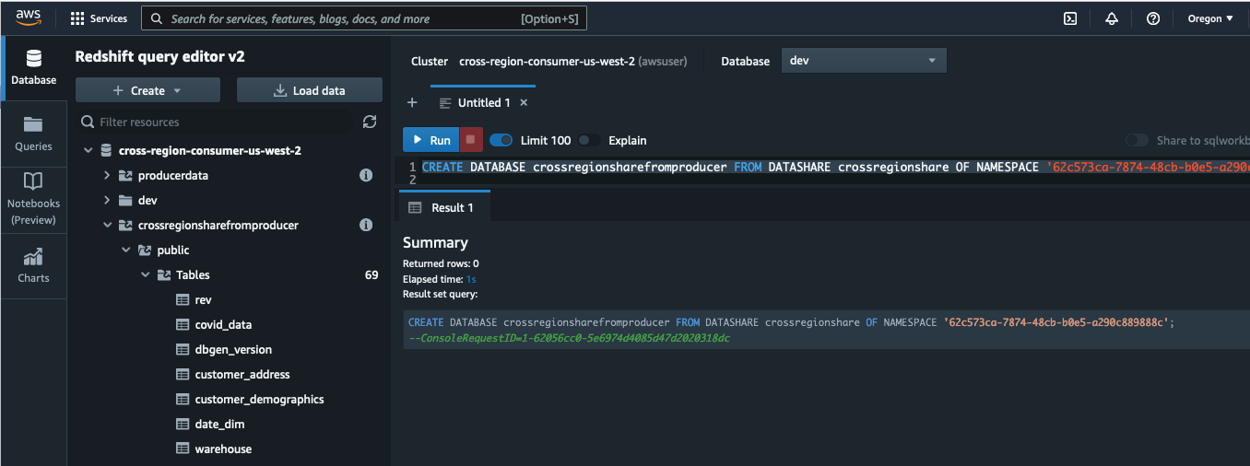Select the customer_demographics table name

tap(259, 399)
